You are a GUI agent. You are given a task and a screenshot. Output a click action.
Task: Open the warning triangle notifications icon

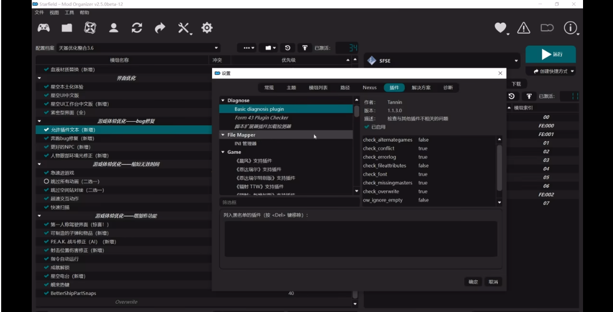(523, 28)
